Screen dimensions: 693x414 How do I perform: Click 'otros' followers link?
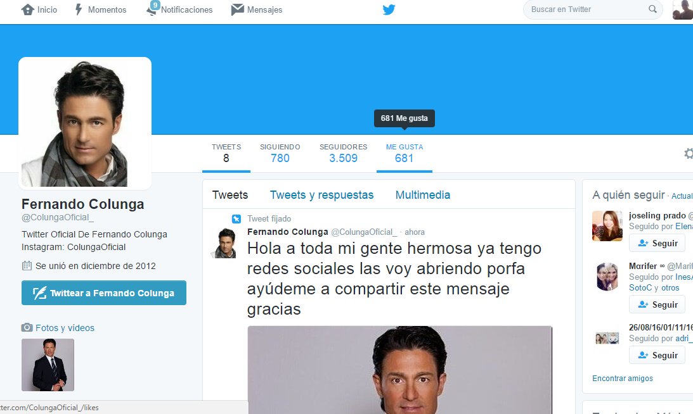(x=670, y=288)
